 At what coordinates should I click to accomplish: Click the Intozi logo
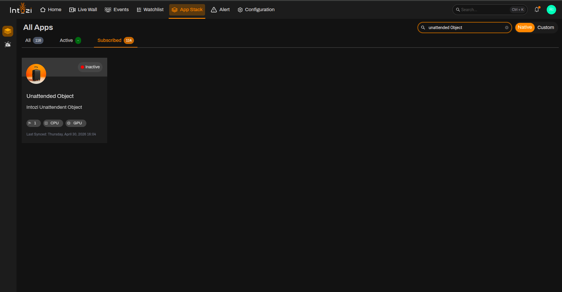(x=21, y=9)
